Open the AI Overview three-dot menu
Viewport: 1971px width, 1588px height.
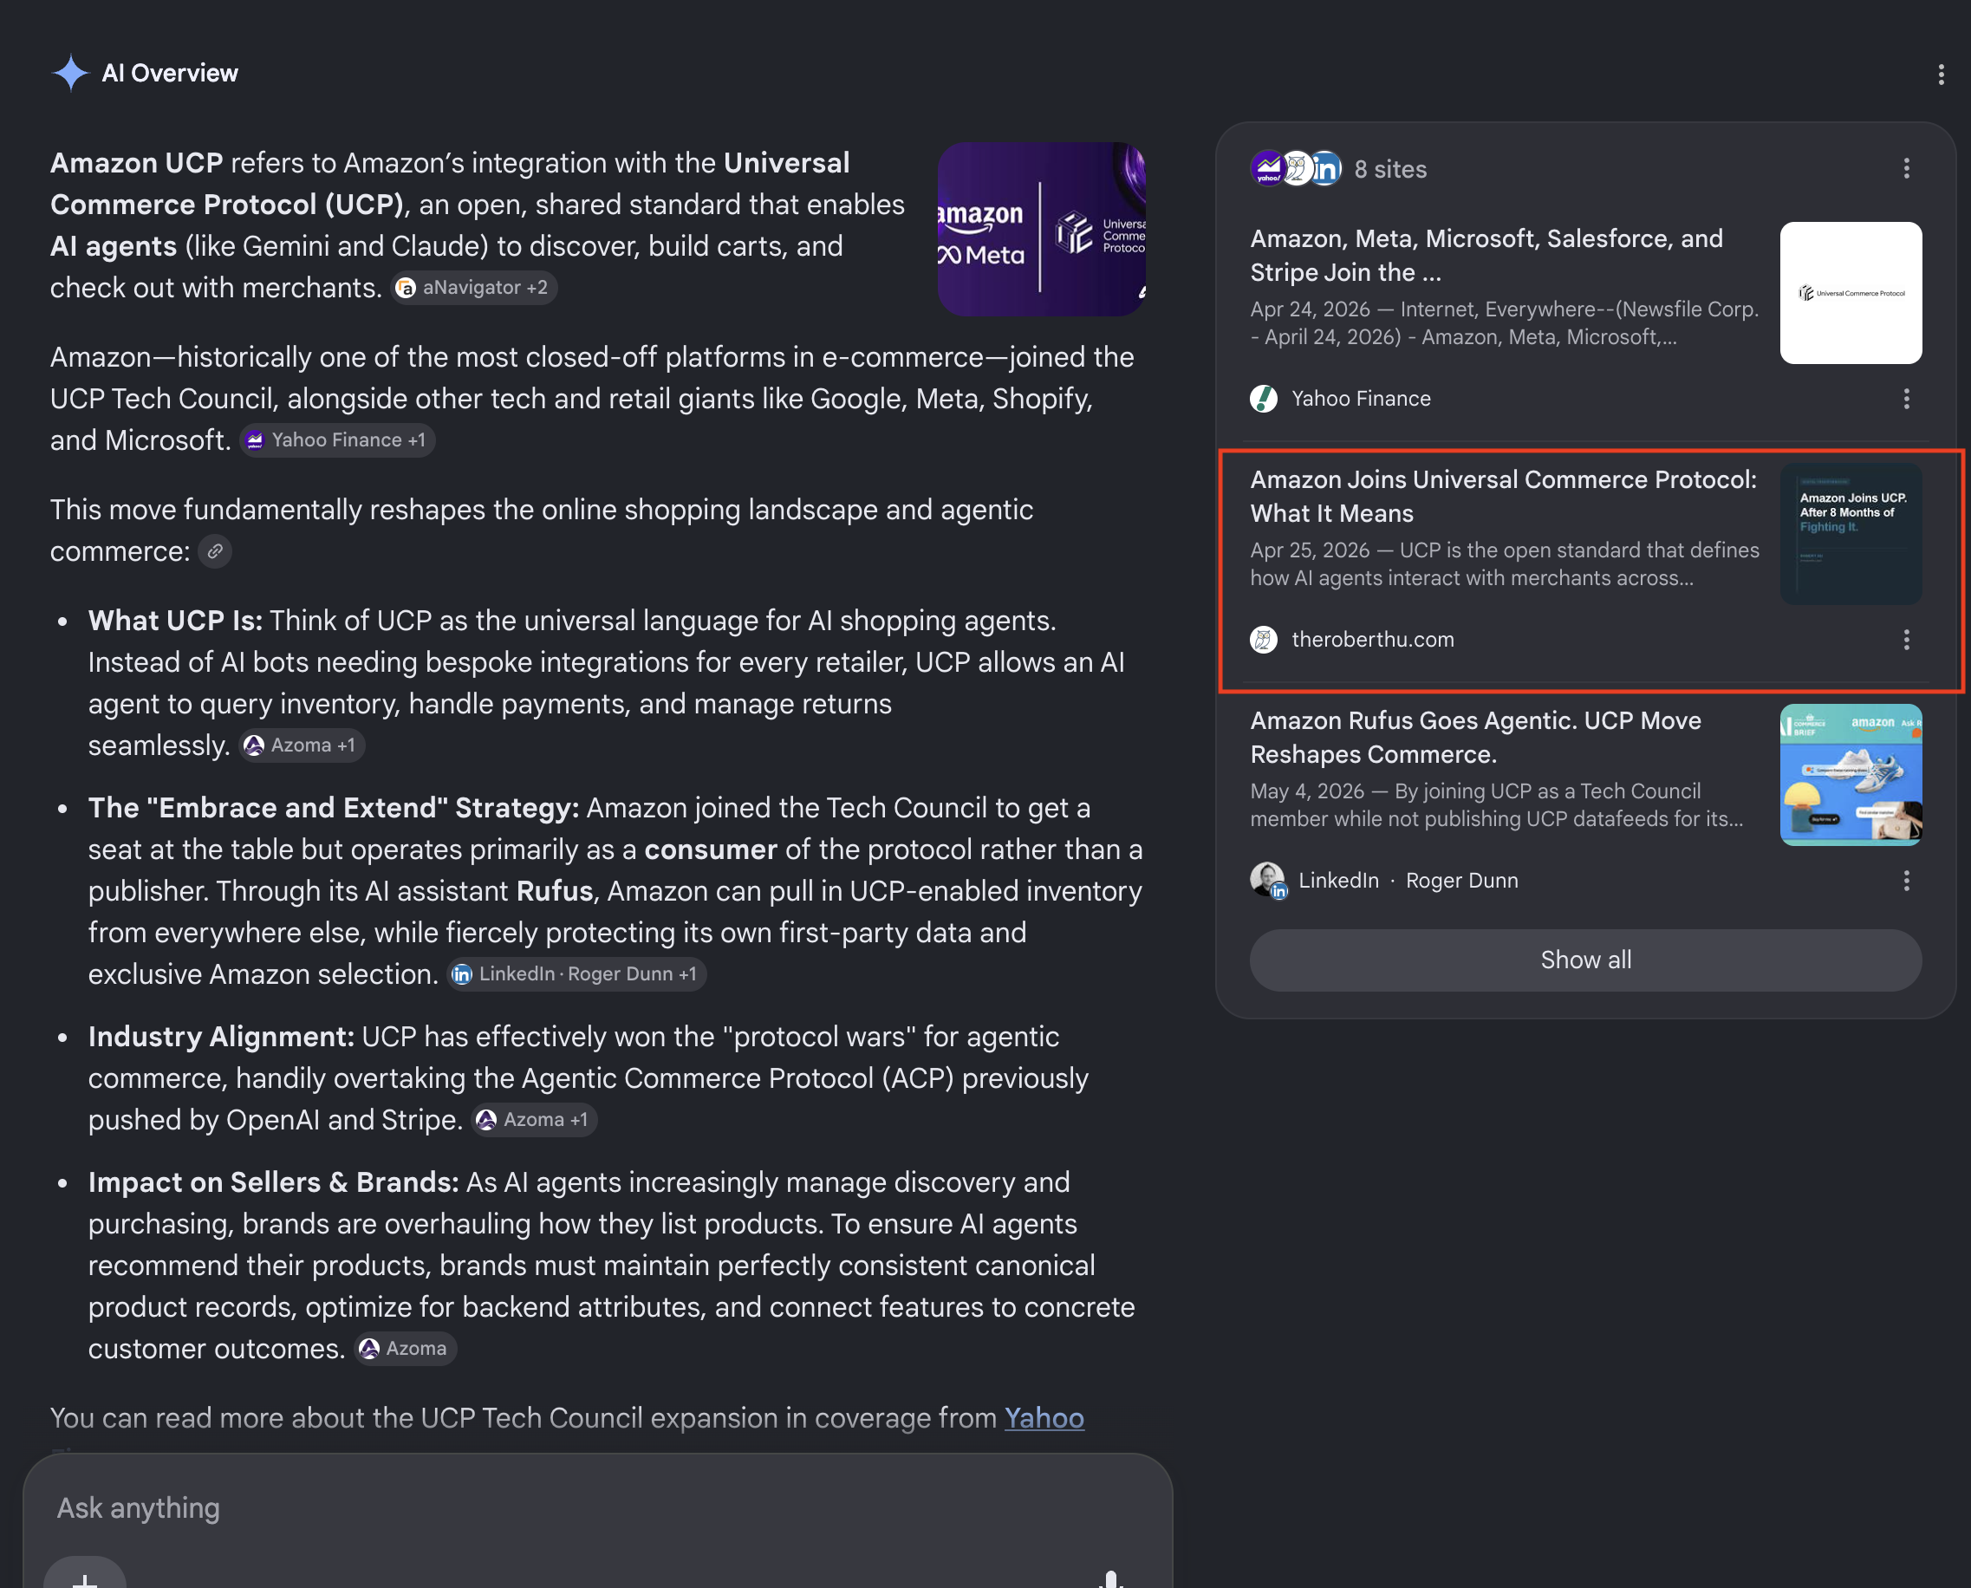click(x=1941, y=74)
